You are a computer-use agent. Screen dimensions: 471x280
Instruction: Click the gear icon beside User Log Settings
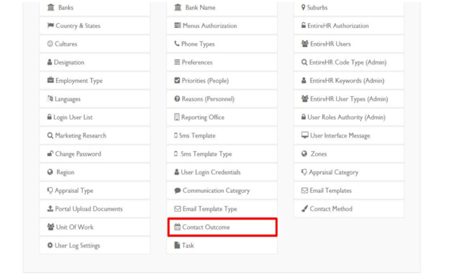(x=50, y=245)
